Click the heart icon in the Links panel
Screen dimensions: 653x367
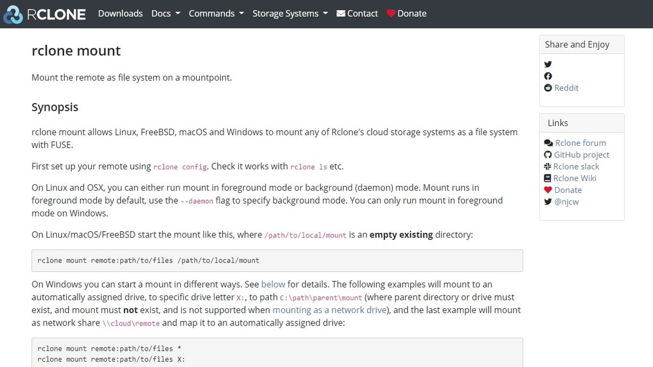click(549, 190)
